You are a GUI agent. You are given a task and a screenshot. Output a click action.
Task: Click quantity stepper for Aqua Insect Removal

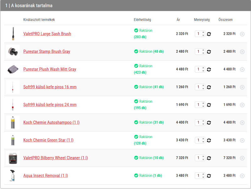point(200,176)
